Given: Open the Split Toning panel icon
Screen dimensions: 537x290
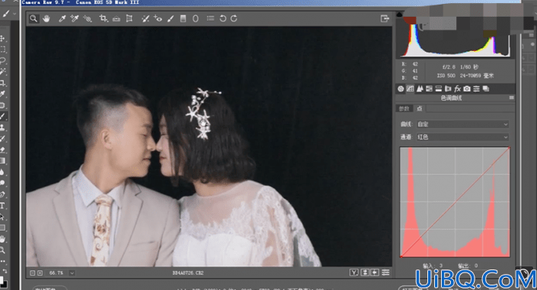Looking at the screenshot, I should tap(439, 89).
